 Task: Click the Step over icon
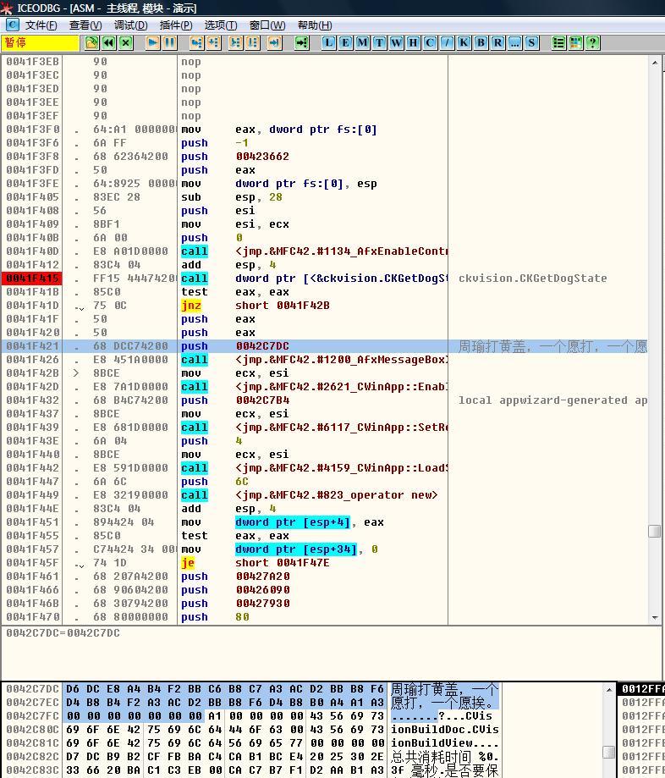coord(214,42)
